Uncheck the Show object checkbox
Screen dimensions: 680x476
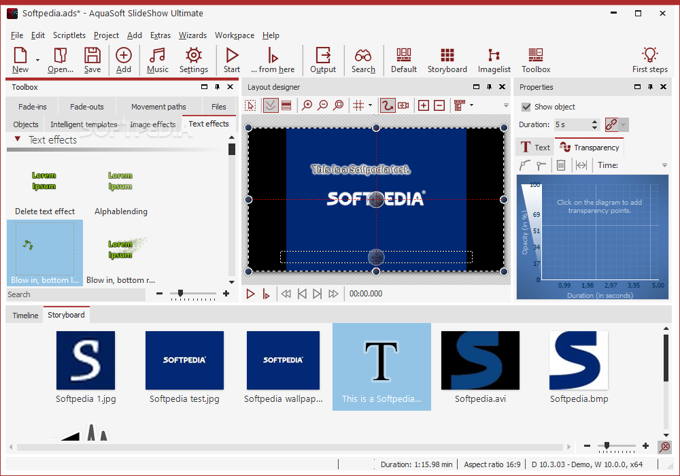(x=526, y=107)
